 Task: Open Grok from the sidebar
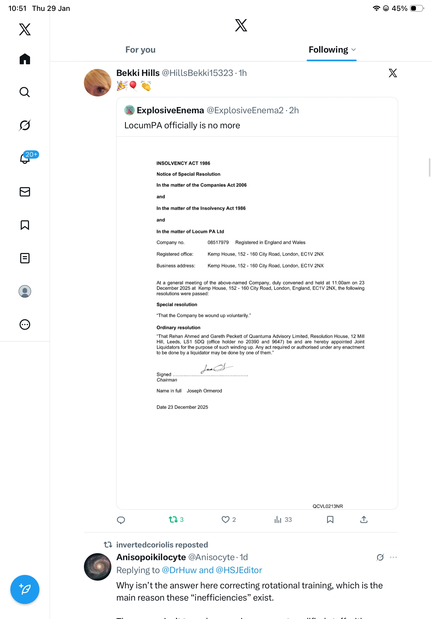(25, 125)
